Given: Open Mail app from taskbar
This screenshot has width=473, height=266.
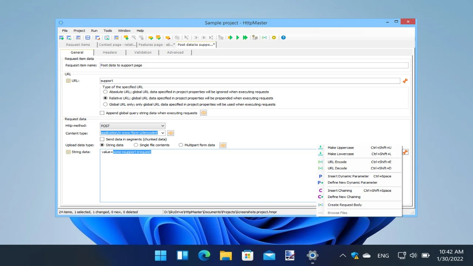Looking at the screenshot, I should point(269,255).
